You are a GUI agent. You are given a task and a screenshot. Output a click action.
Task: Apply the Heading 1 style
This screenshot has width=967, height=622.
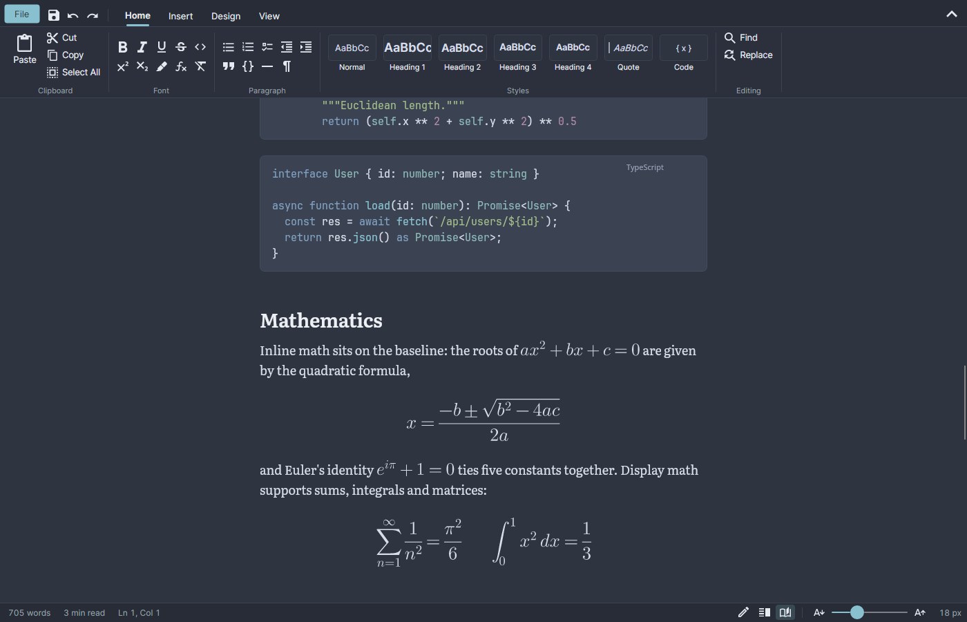[408, 55]
